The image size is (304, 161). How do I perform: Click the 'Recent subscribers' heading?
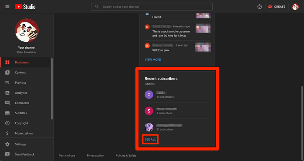tap(161, 79)
